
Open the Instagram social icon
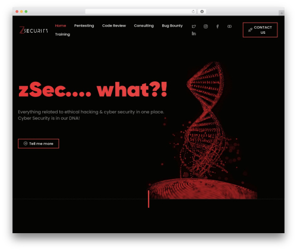[x=206, y=26]
